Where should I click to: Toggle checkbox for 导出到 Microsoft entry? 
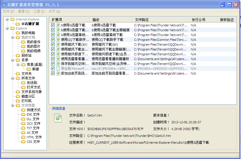[53, 69]
